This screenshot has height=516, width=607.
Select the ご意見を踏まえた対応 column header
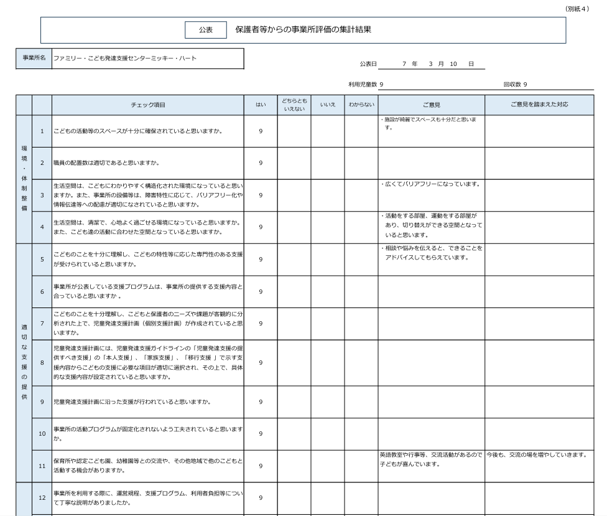539,105
